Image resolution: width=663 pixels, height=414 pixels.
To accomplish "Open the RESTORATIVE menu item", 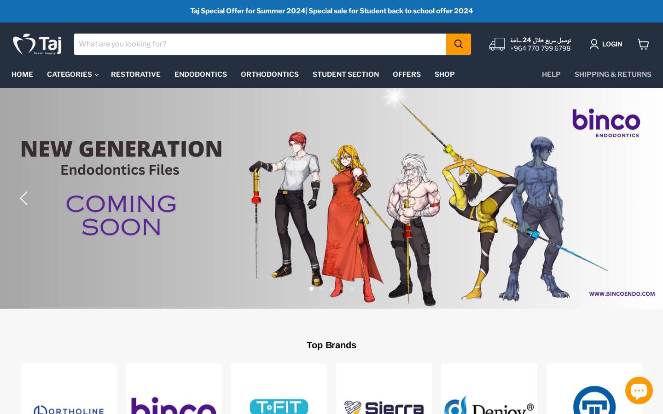I will tap(136, 74).
